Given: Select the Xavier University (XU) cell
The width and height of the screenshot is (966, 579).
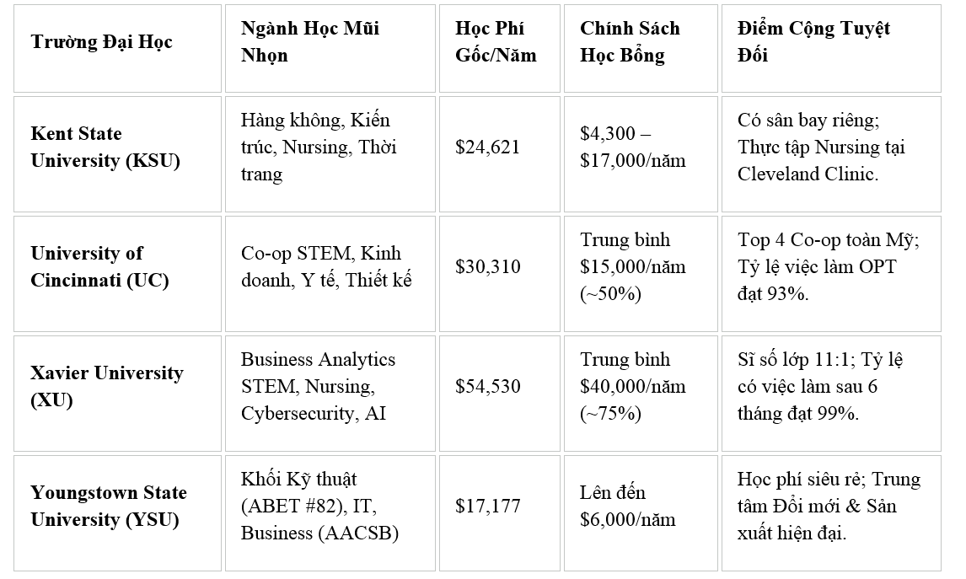Looking at the screenshot, I should coord(117,394).
